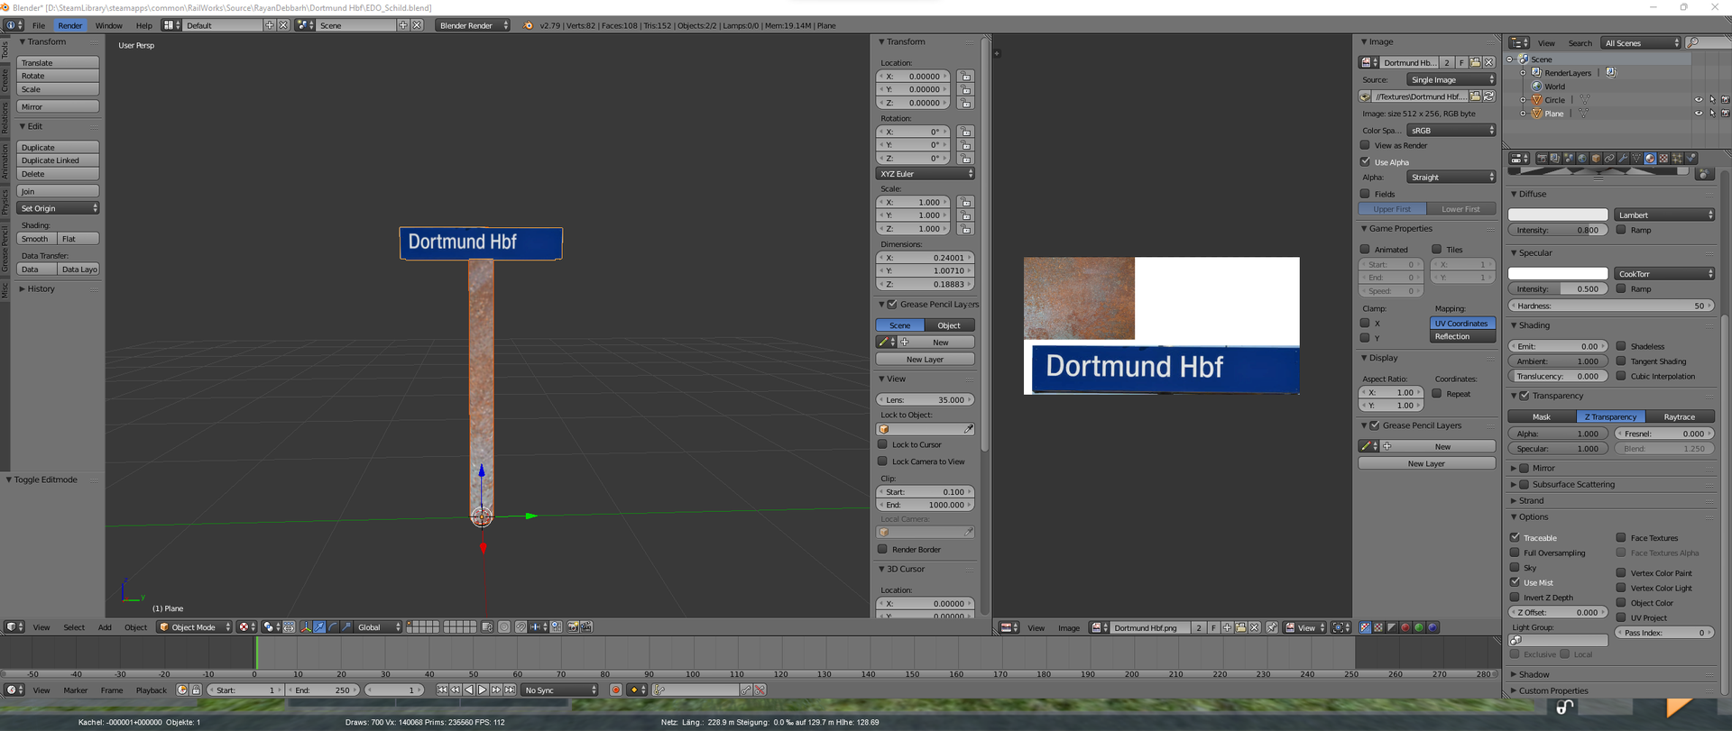Enable Lock Camera to View
The height and width of the screenshot is (731, 1732).
pos(883,461)
